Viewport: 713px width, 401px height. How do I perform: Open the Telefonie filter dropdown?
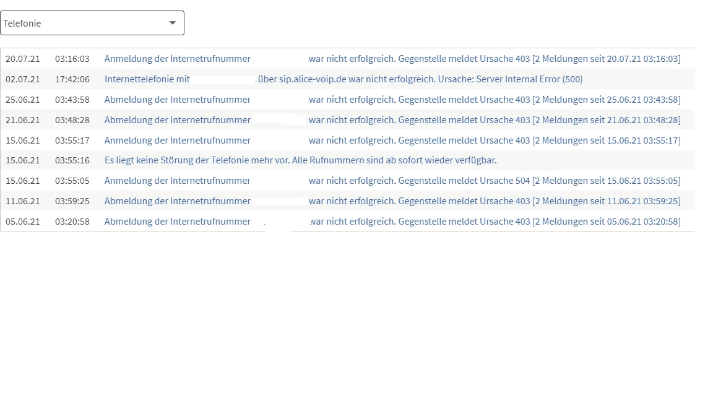[x=92, y=23]
